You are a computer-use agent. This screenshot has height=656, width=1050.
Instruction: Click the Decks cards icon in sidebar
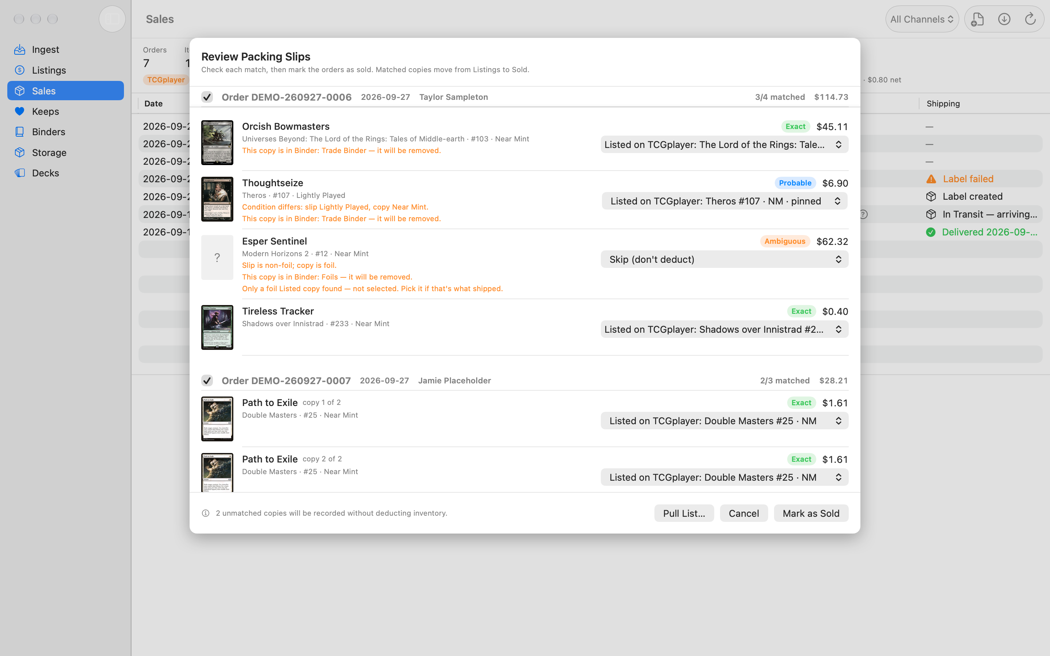coord(20,173)
